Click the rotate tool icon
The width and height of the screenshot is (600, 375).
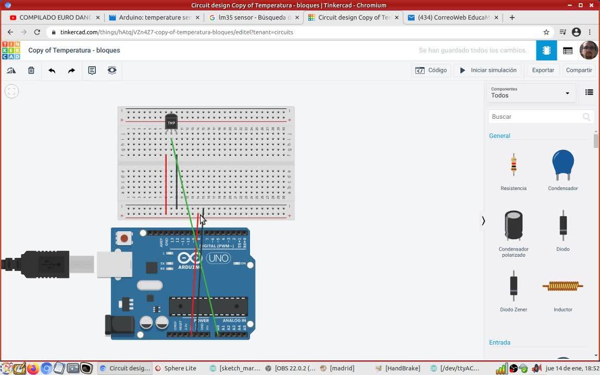tap(11, 70)
